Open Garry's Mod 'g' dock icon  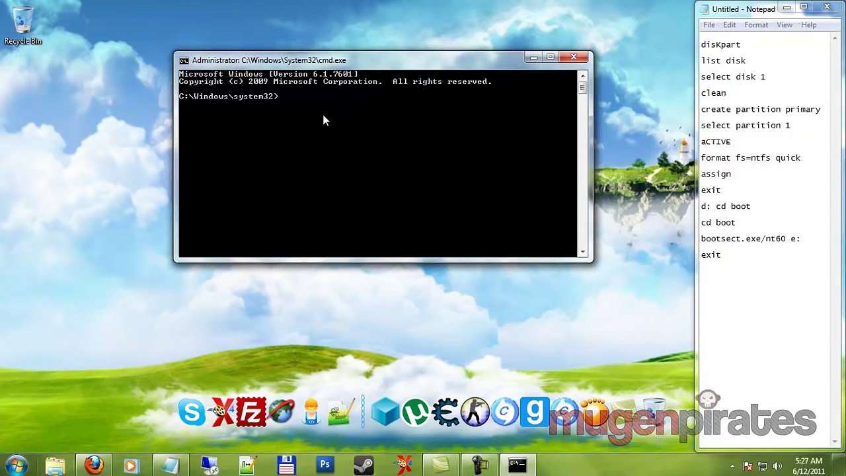coord(535,413)
